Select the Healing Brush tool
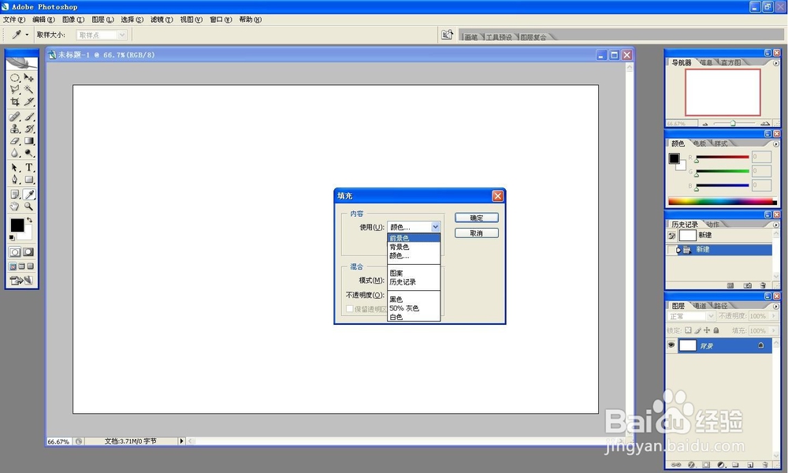This screenshot has height=473, width=788. coord(15,117)
